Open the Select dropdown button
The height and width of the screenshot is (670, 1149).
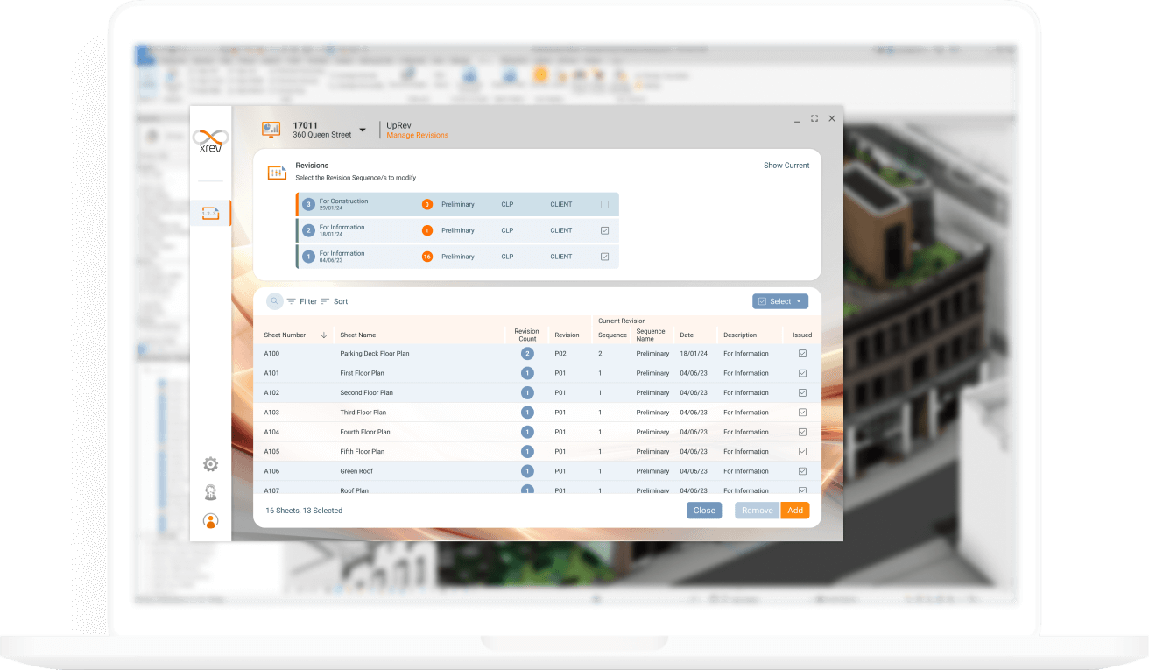pyautogui.click(x=780, y=301)
